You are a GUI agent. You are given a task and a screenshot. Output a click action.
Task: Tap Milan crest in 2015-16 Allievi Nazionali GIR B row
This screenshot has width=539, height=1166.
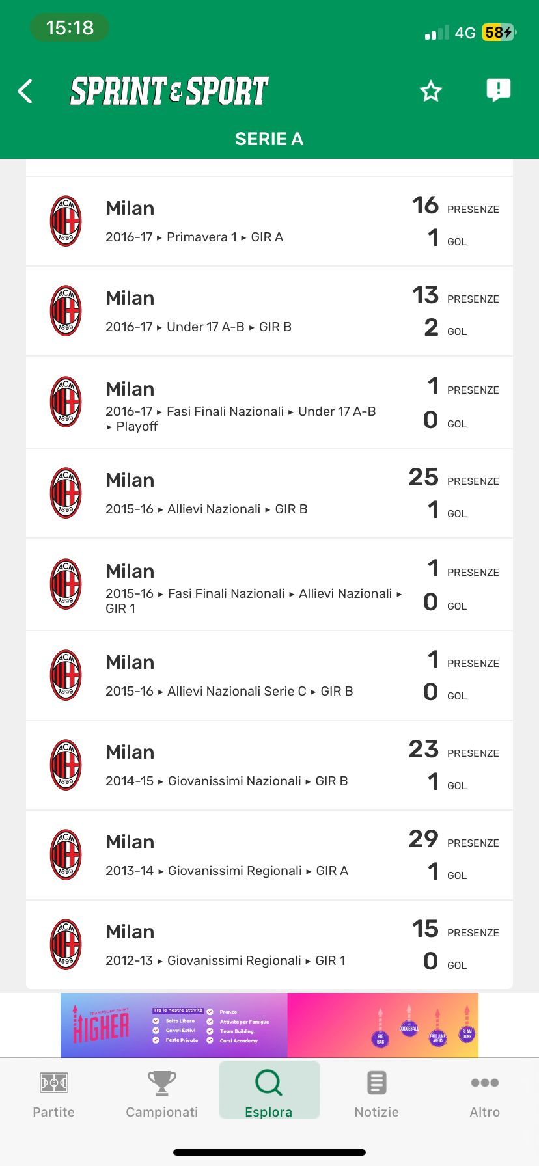(66, 493)
